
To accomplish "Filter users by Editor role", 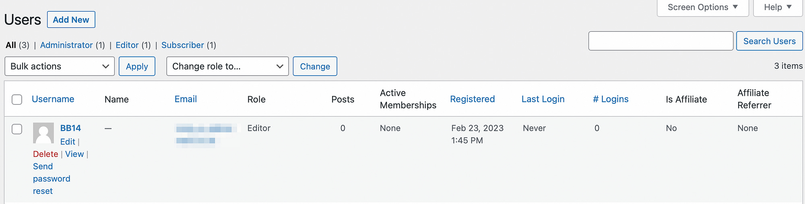I will [127, 45].
